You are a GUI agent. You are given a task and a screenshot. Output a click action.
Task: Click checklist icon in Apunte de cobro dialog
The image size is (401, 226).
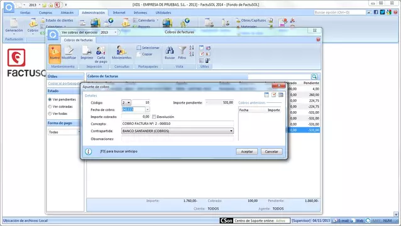[x=273, y=95]
